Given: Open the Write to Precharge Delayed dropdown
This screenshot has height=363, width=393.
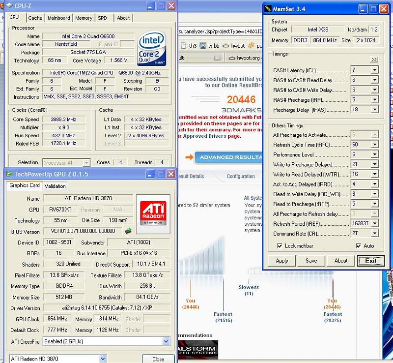Looking at the screenshot, I should pos(374,164).
